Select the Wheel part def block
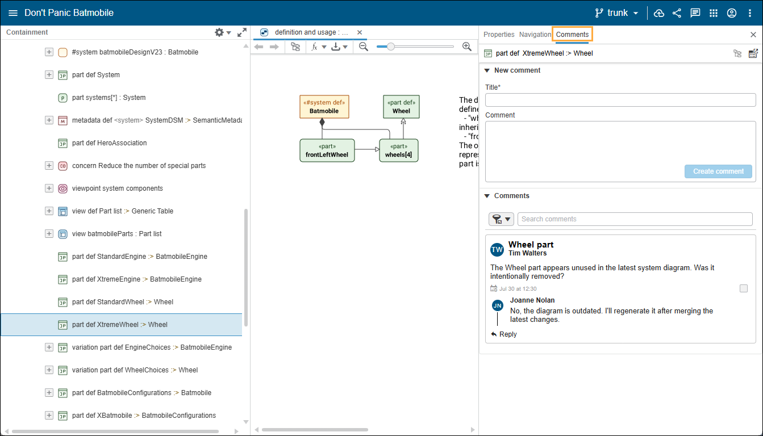Viewport: 763px width, 436px height. [x=401, y=107]
